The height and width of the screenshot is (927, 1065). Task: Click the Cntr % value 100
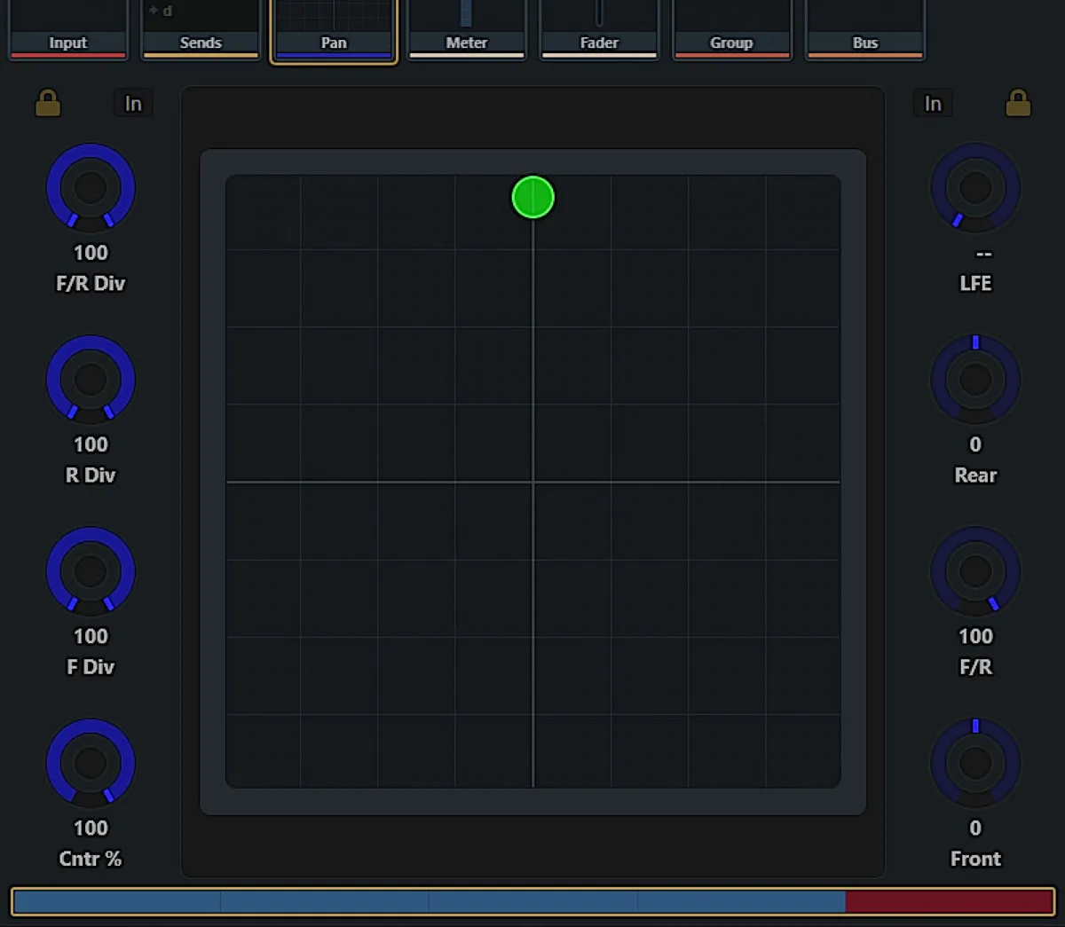click(x=91, y=828)
